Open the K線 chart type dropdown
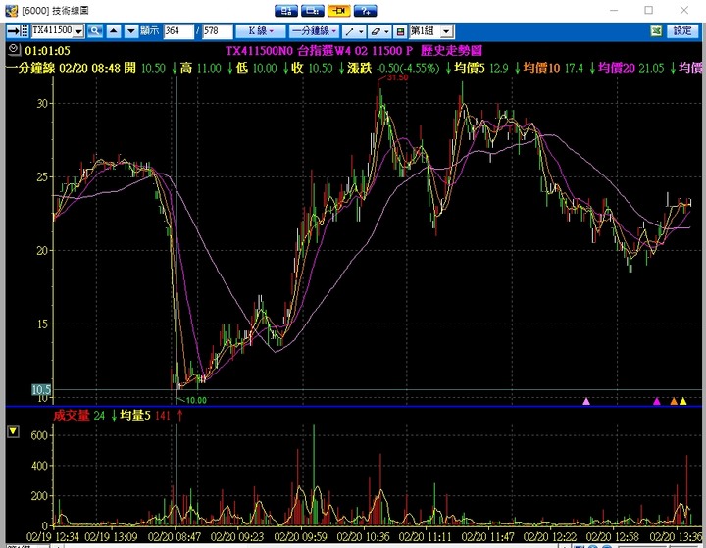The width and height of the screenshot is (706, 548). (x=261, y=31)
